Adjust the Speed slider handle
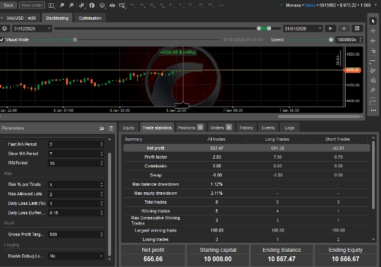Image resolution: width=381 pixels, height=267 pixels. click(x=331, y=39)
